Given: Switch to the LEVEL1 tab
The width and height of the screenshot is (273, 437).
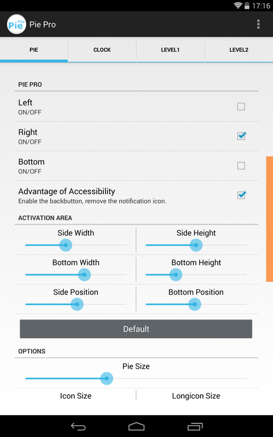Looking at the screenshot, I should (x=170, y=50).
